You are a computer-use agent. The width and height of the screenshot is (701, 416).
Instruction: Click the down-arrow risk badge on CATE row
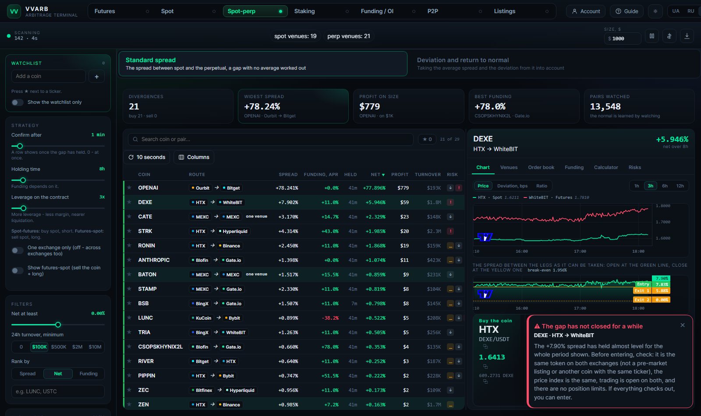[x=450, y=217]
